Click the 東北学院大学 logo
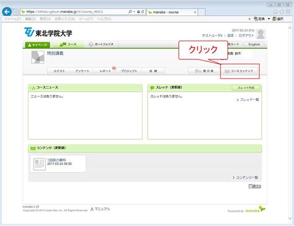 click(48, 33)
